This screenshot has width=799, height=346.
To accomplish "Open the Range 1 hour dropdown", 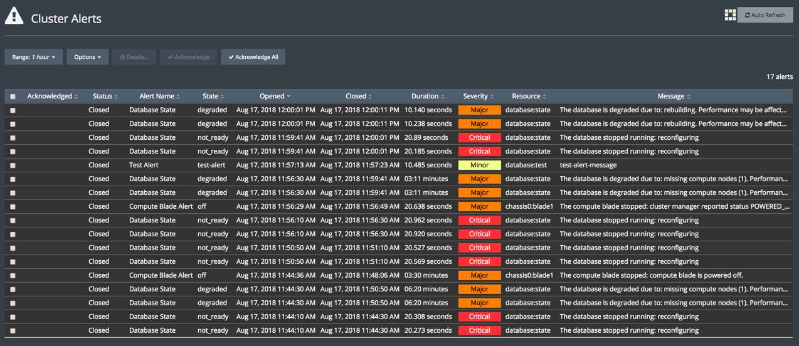I will tap(34, 57).
